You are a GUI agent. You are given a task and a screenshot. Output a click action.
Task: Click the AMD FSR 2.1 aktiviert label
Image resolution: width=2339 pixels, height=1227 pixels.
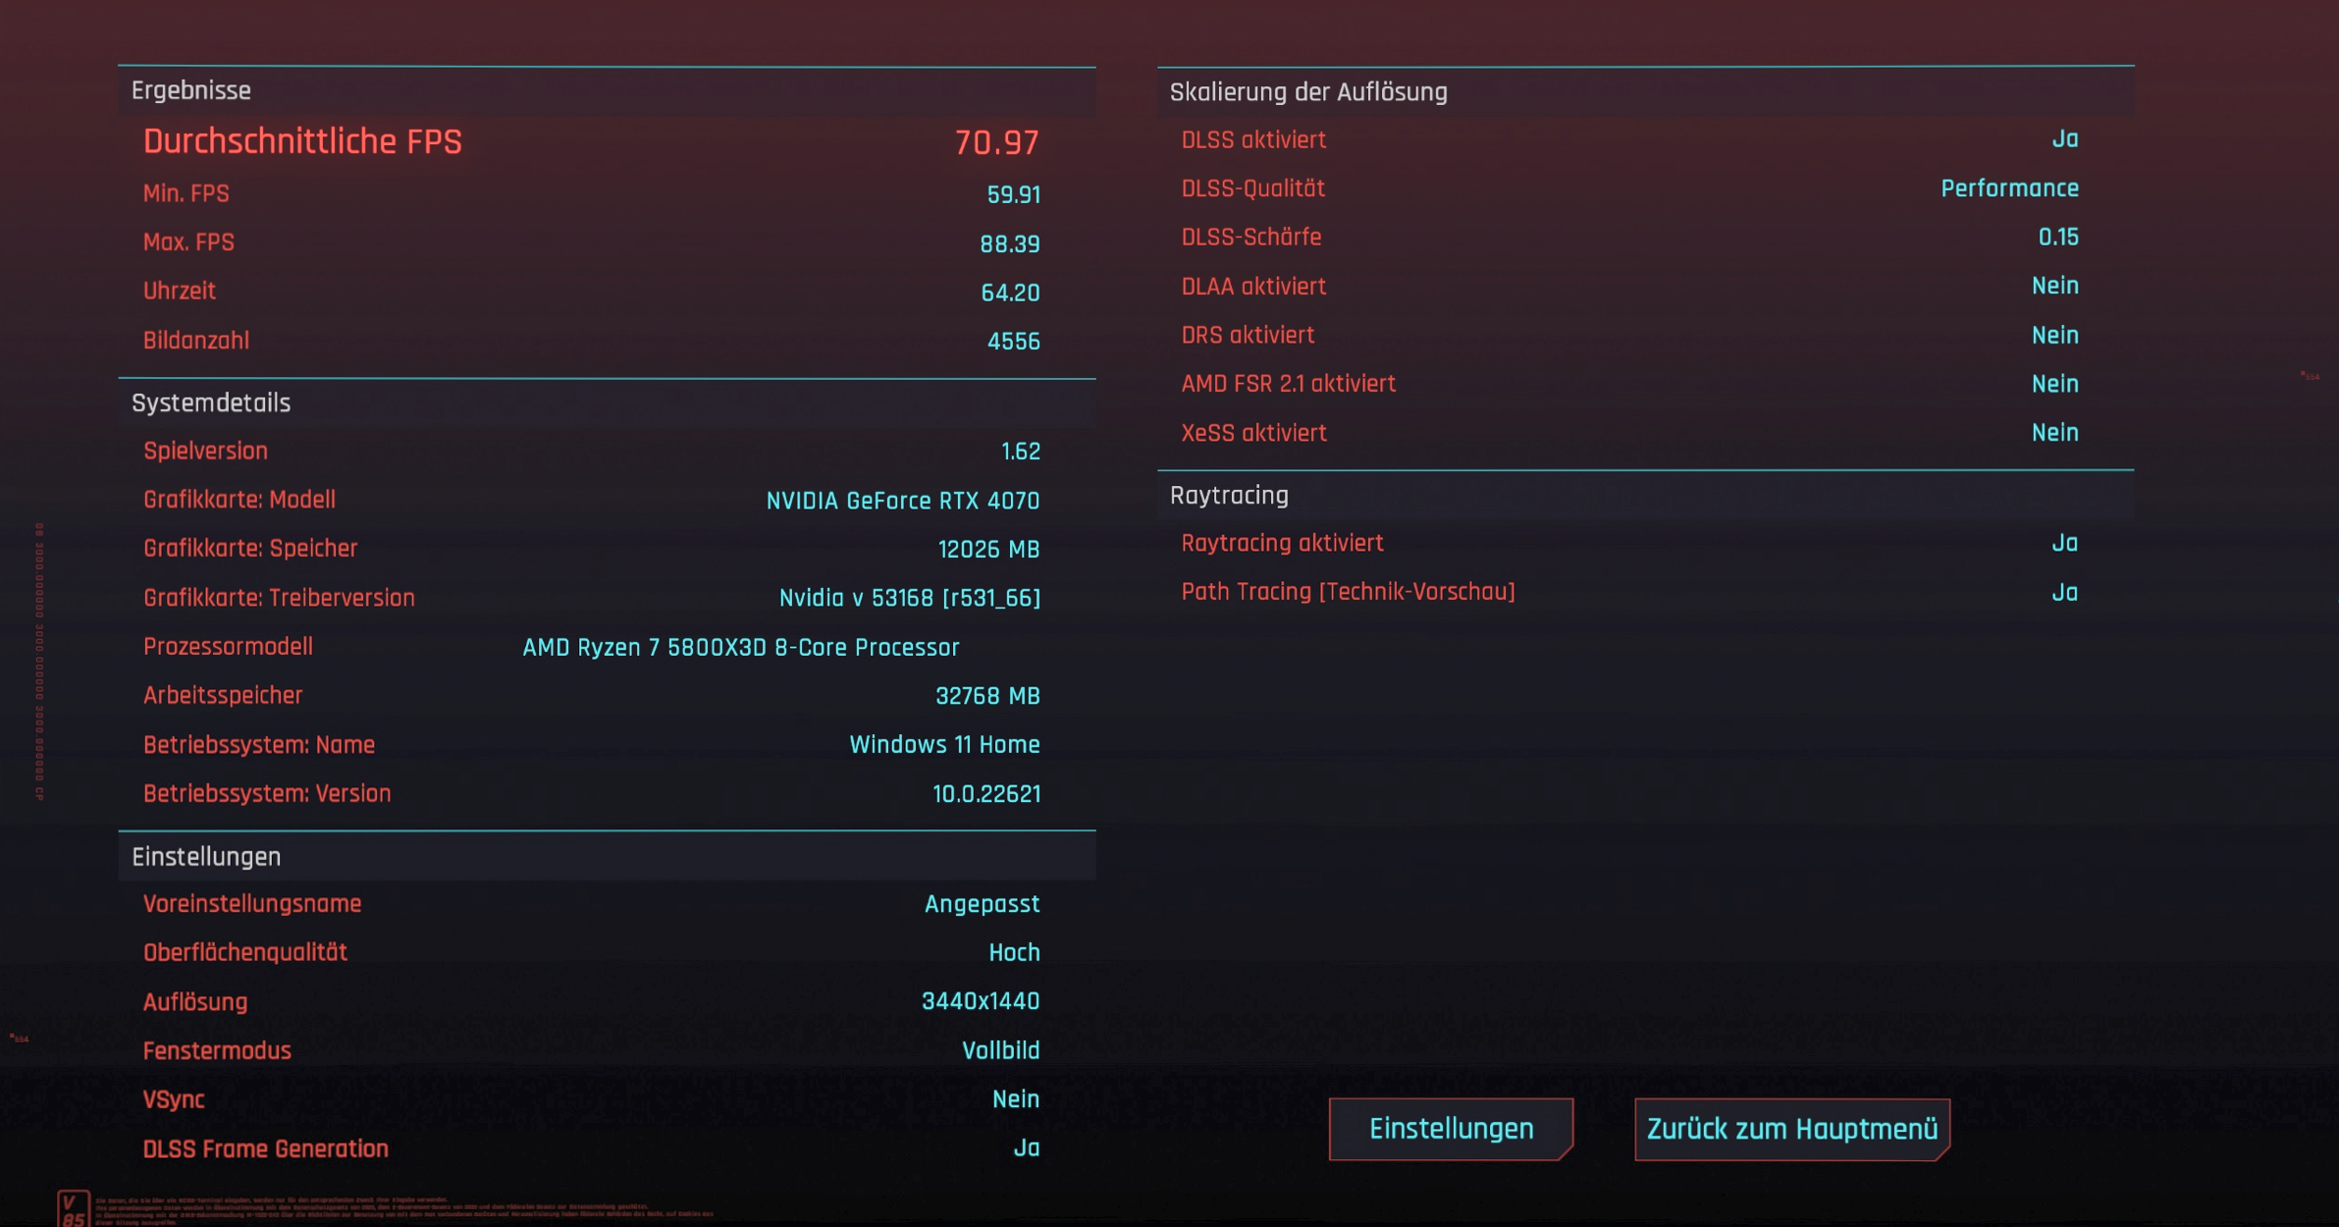[x=1288, y=384]
